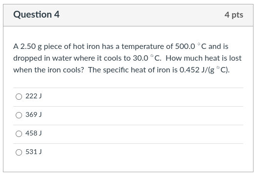Screen dimensions: 255x182
Task: Click the degree symbol after 500.0
Action: [199, 44]
